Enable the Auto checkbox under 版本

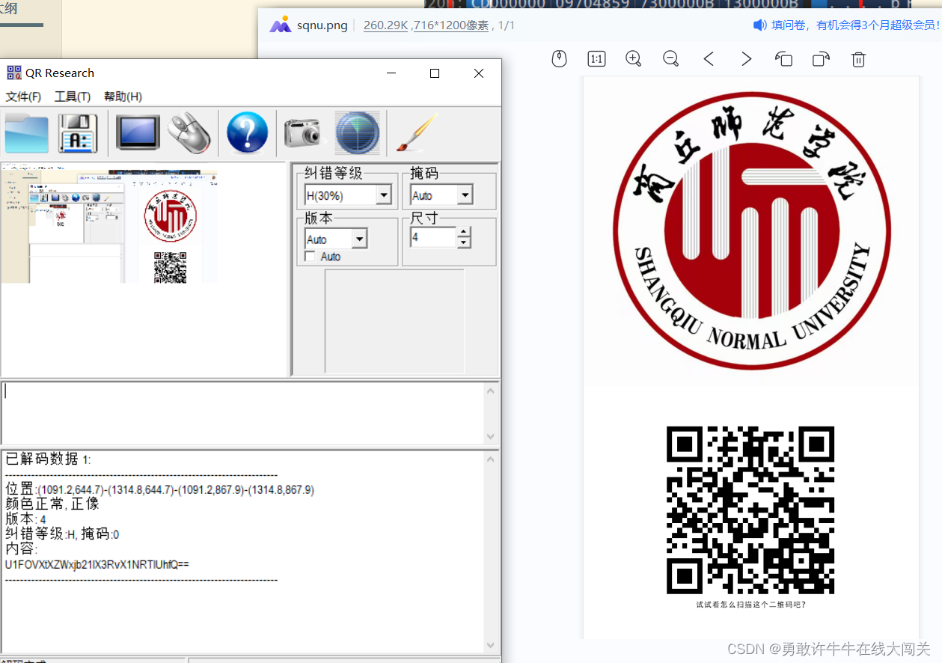pos(311,256)
